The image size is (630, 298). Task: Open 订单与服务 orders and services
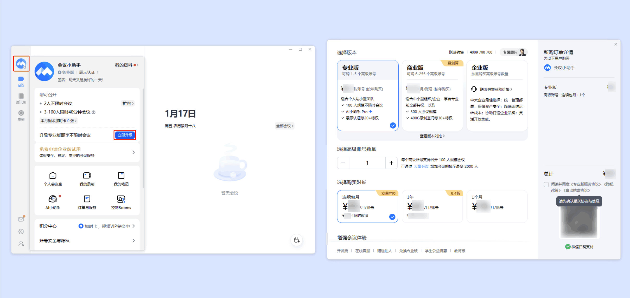click(x=87, y=202)
